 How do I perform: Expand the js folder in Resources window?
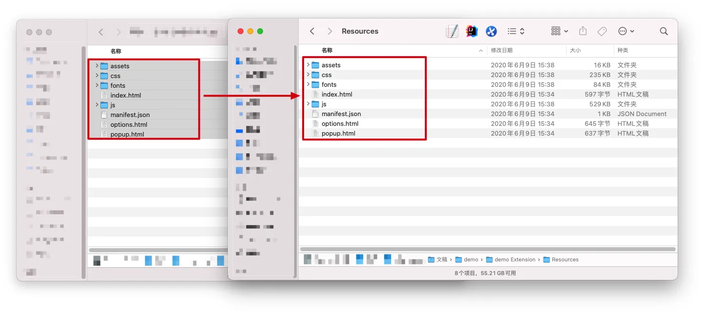tap(308, 104)
